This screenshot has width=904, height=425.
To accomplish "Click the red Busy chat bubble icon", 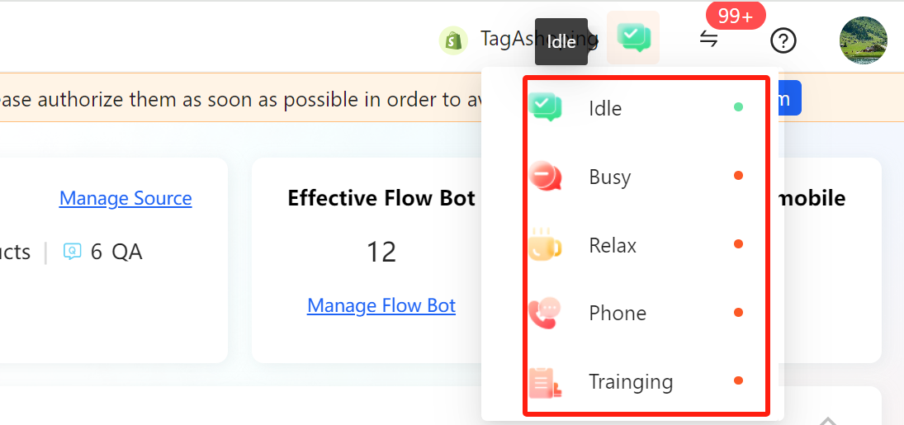I will coord(545,176).
